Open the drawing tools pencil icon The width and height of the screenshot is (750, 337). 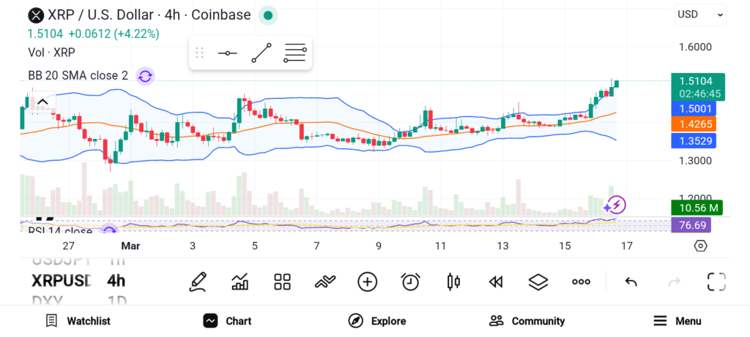pyautogui.click(x=197, y=281)
